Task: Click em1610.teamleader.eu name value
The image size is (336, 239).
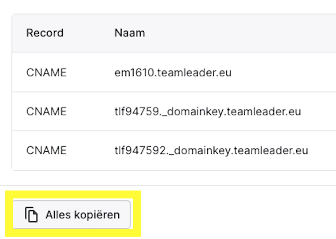Action: click(x=173, y=72)
